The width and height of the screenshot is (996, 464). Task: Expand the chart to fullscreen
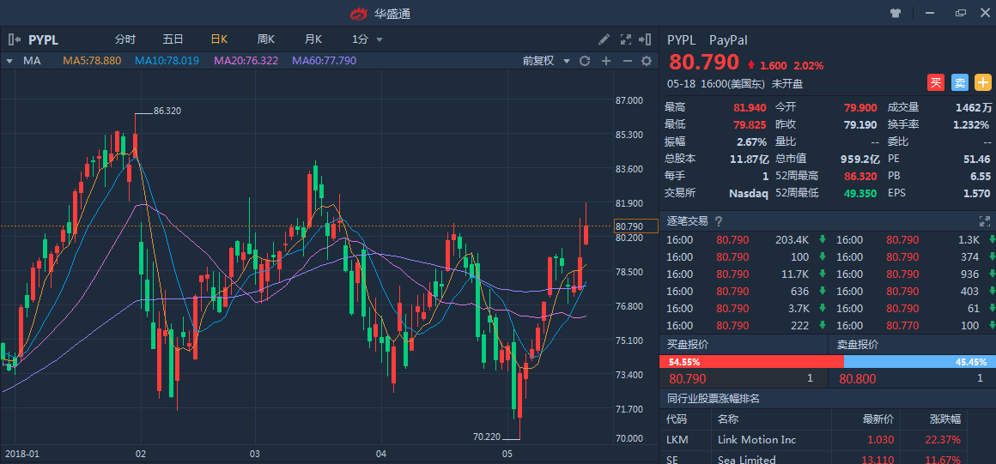click(x=626, y=39)
